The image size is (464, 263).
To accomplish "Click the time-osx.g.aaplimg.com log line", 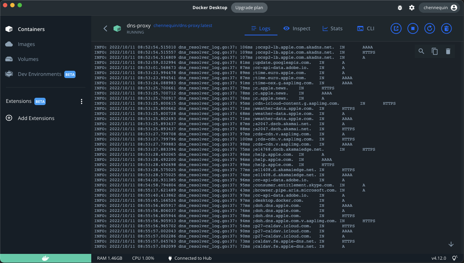I will 223,83.
